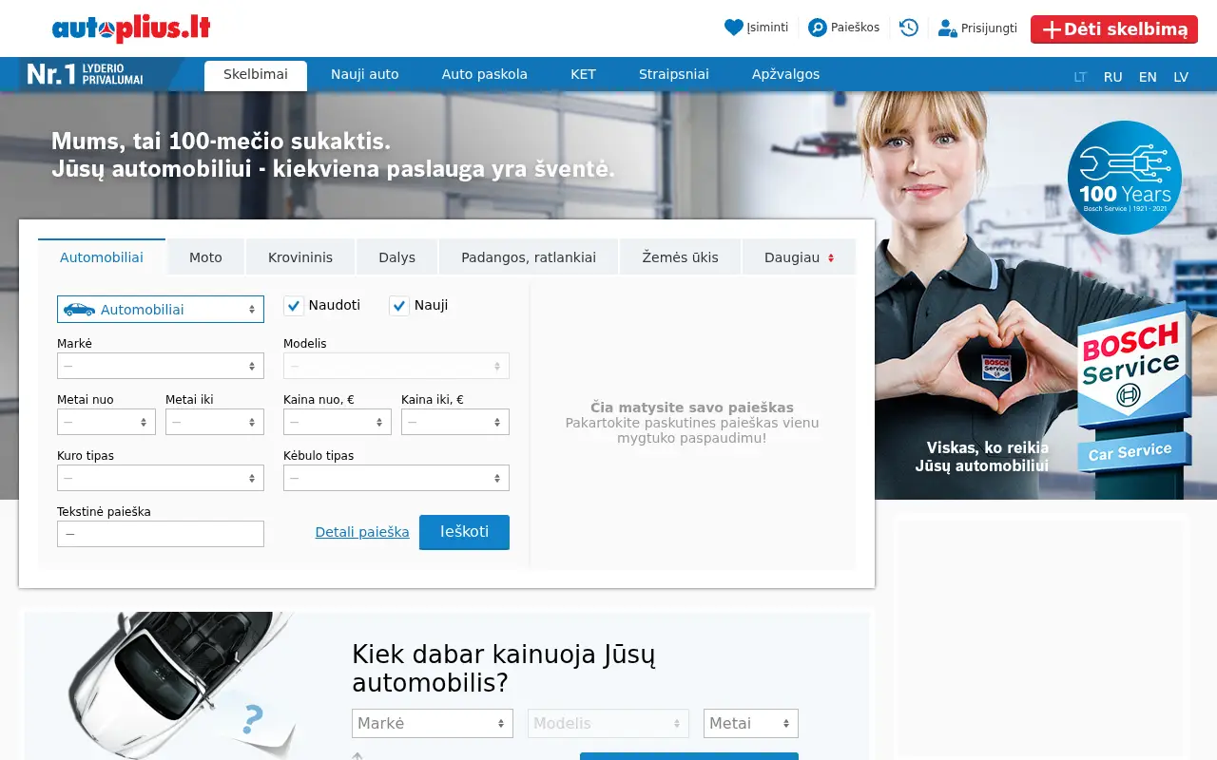
Task: Click the blue car icon in category selector
Action: 79,309
